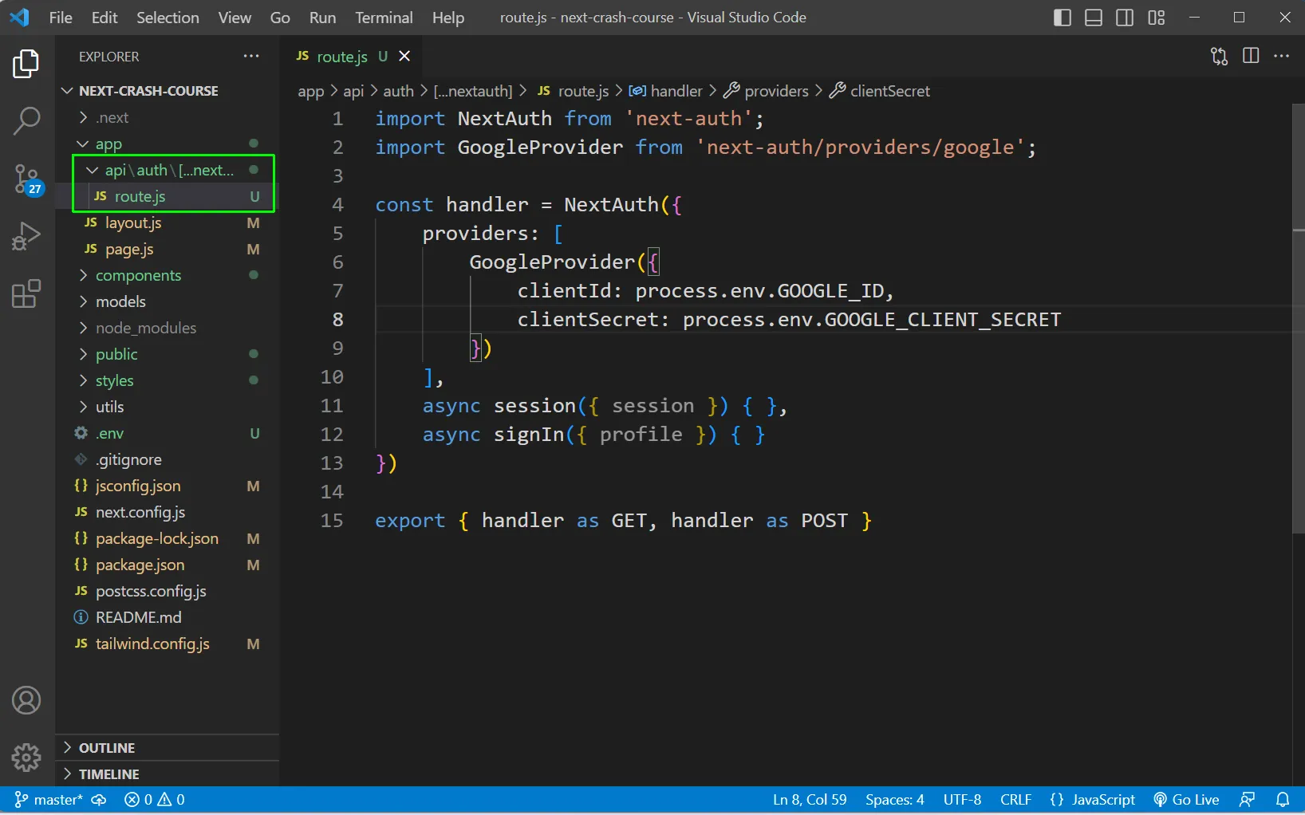Open the Run and Debug view
The width and height of the screenshot is (1305, 815).
click(26, 237)
